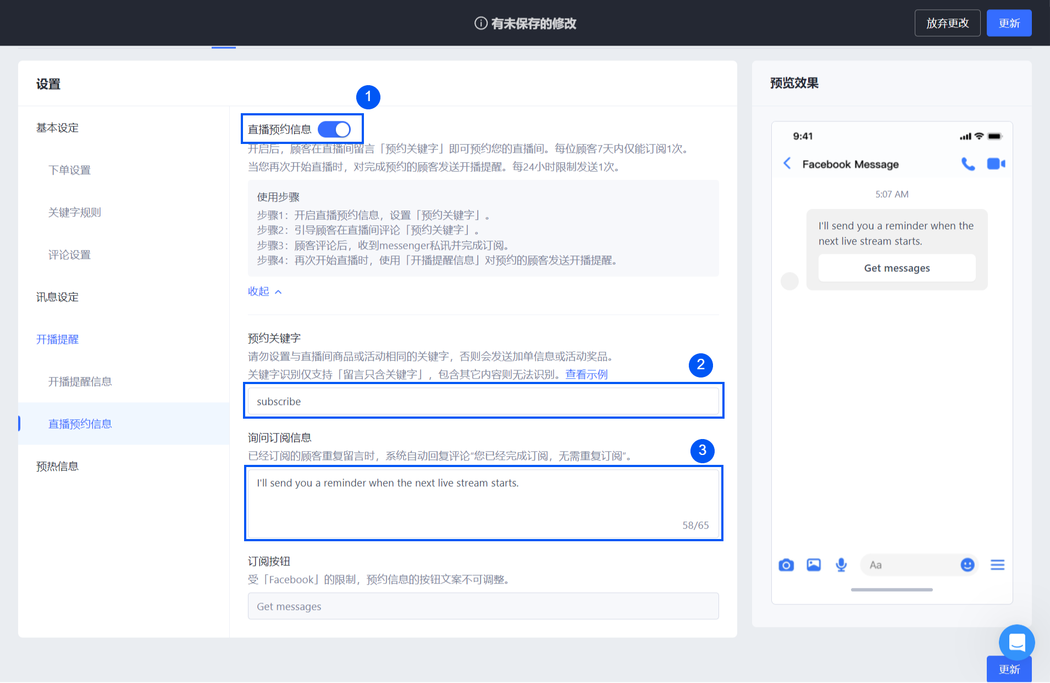Click the Get messages preview button
Viewport: 1050px width, 683px height.
pyautogui.click(x=897, y=268)
